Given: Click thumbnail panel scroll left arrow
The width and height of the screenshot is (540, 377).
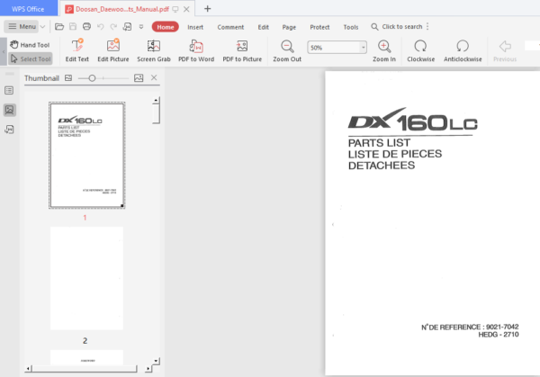Looking at the screenshot, I should [x=28, y=369].
